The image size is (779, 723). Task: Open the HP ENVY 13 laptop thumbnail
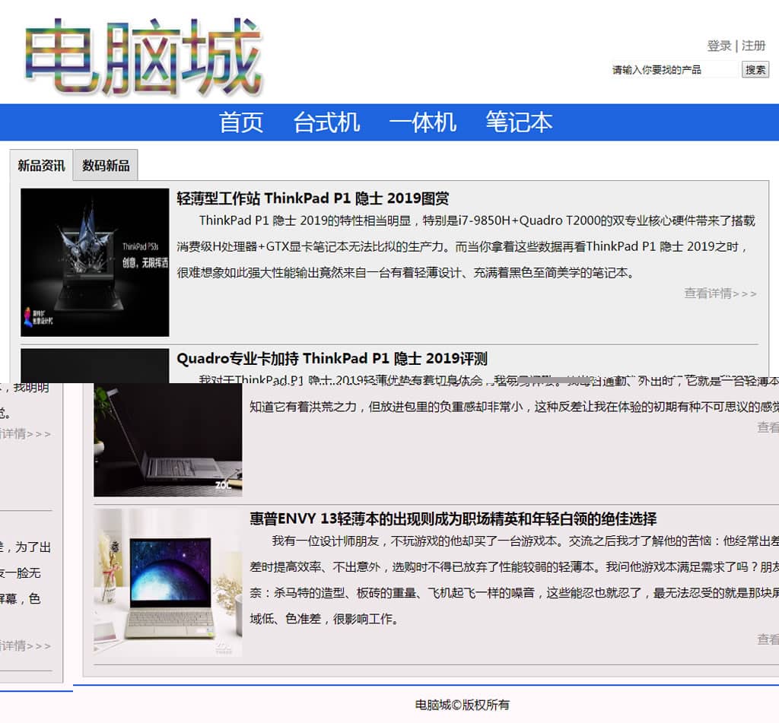(x=167, y=582)
